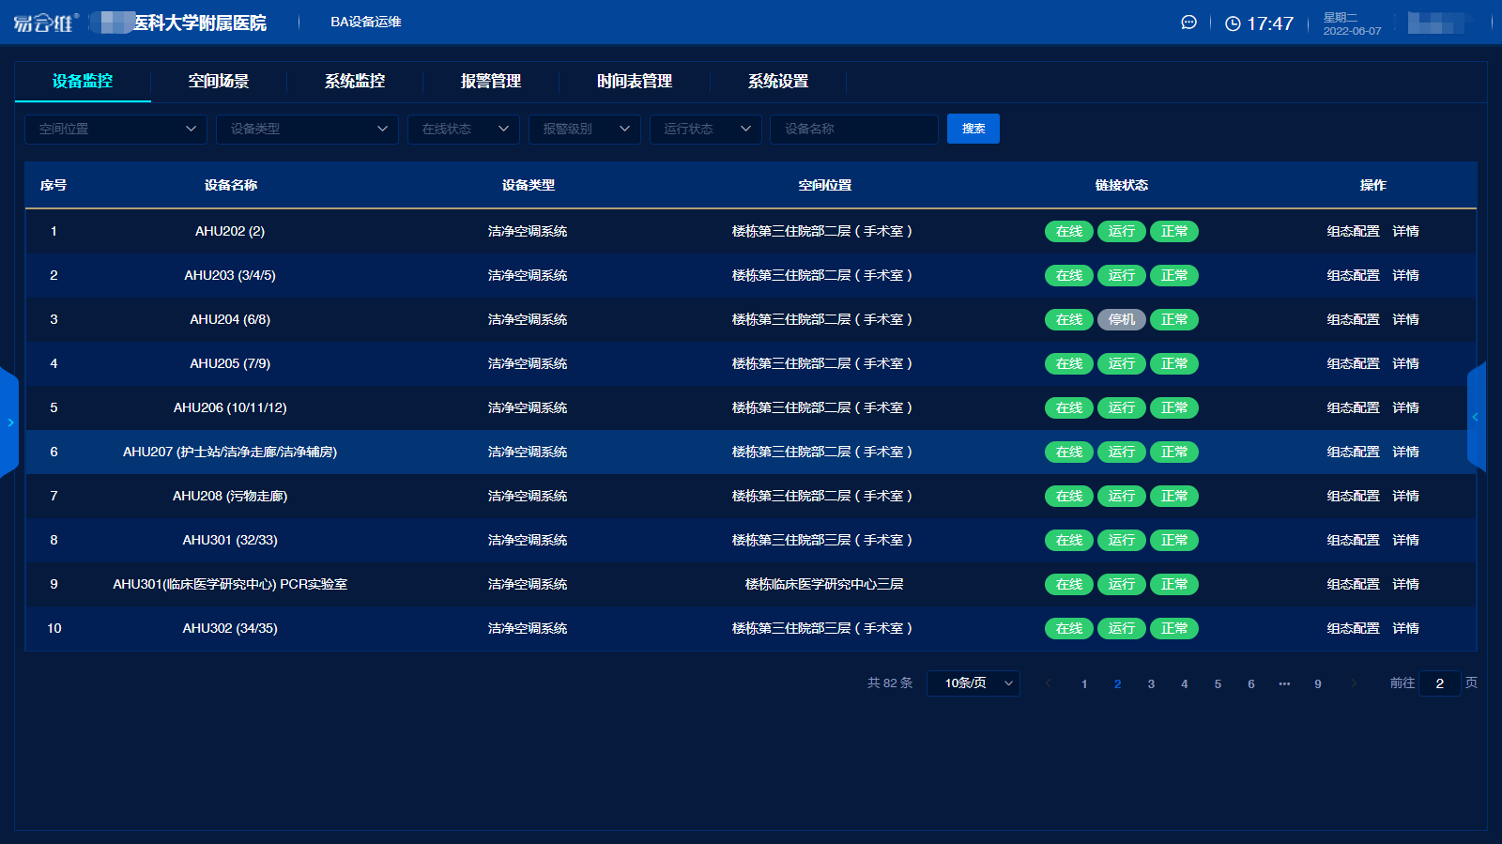
Task: Expand the 报警级别 dropdown
Action: tap(584, 129)
